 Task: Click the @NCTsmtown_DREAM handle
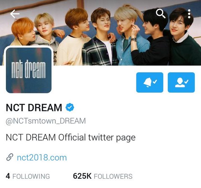click(x=46, y=121)
